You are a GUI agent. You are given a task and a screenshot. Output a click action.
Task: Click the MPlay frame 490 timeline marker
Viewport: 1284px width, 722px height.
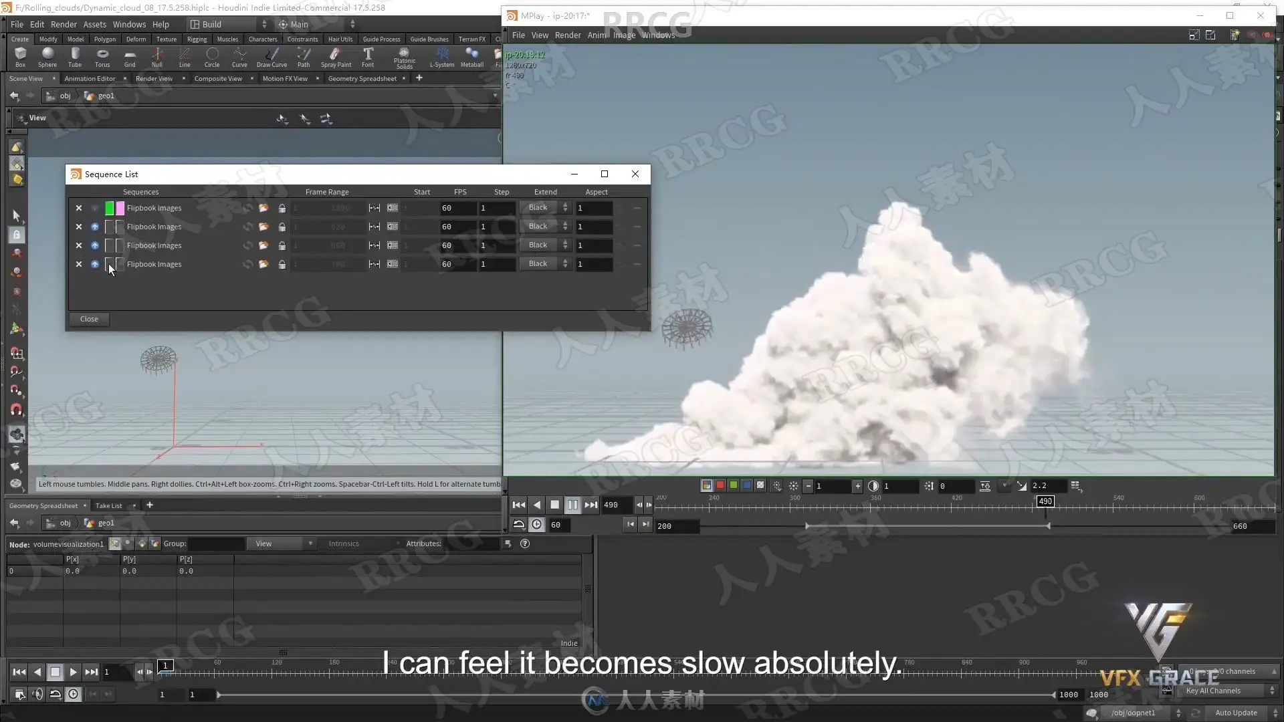pyautogui.click(x=1045, y=501)
